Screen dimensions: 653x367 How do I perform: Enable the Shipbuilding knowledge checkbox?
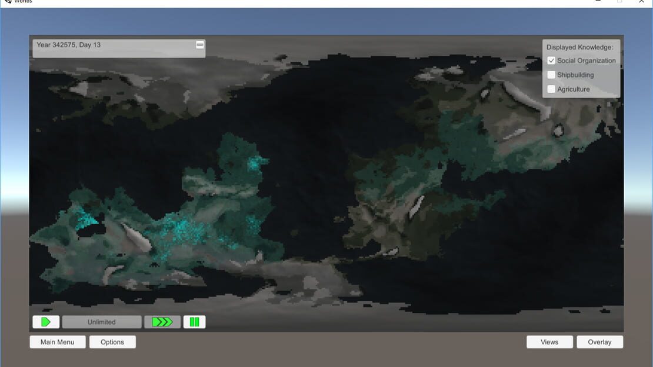coord(551,75)
